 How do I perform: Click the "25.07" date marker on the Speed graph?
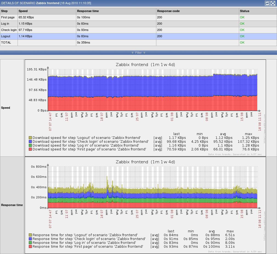pos(137,117)
